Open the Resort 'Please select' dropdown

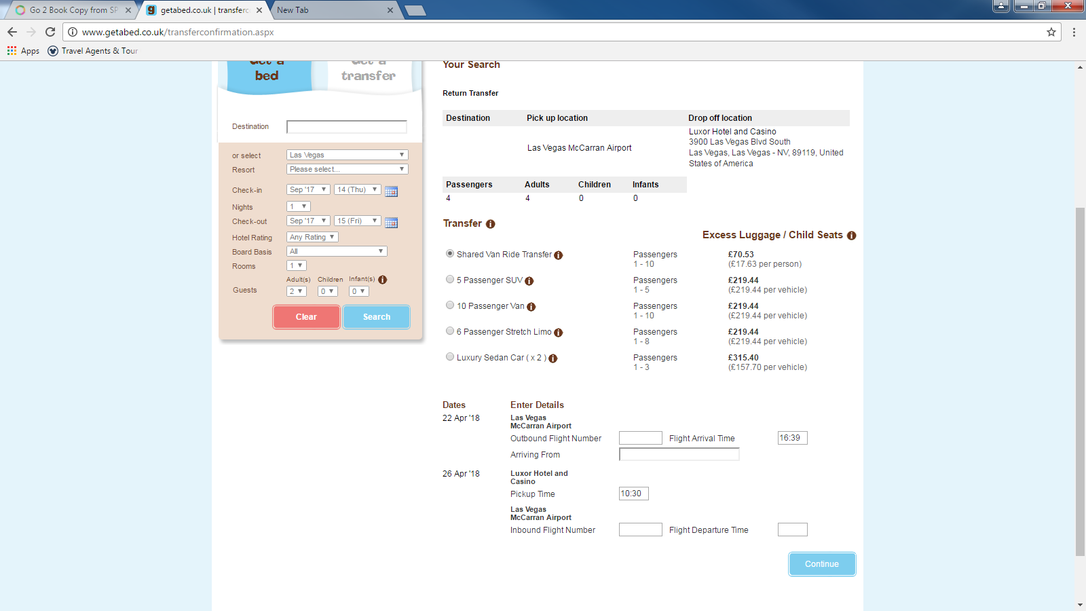click(x=347, y=169)
